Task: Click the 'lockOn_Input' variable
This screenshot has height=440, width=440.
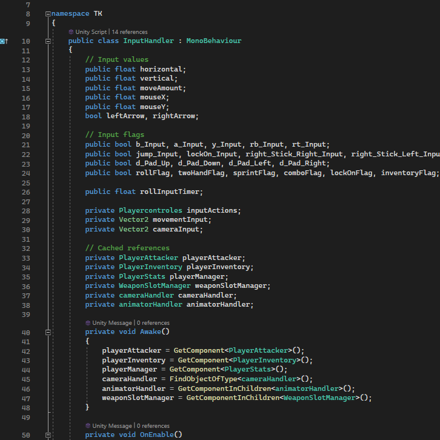Action: point(212,154)
